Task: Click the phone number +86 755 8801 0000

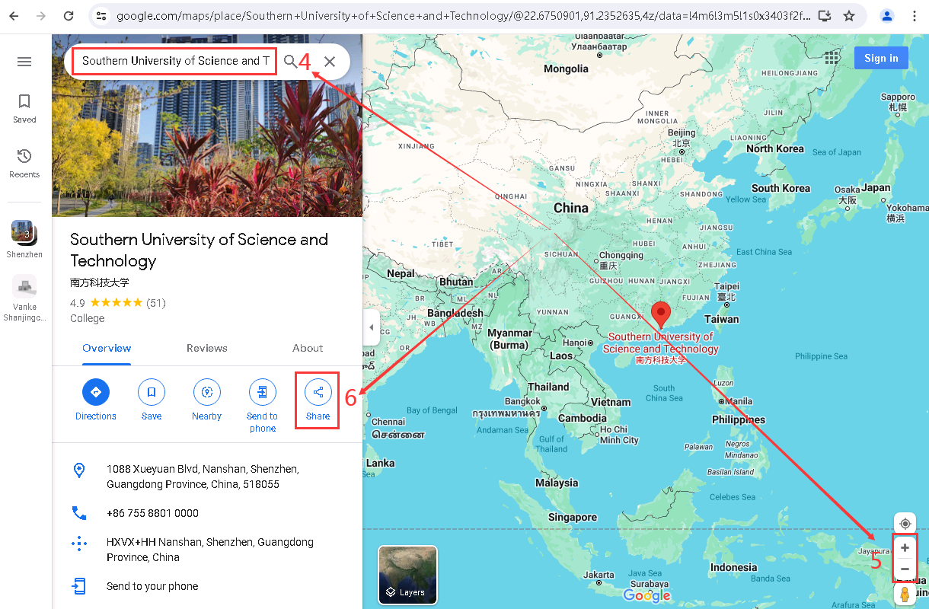Action: point(207,513)
